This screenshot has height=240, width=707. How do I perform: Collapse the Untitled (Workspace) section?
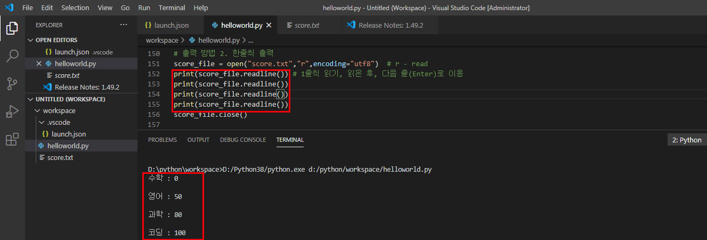tap(82, 99)
